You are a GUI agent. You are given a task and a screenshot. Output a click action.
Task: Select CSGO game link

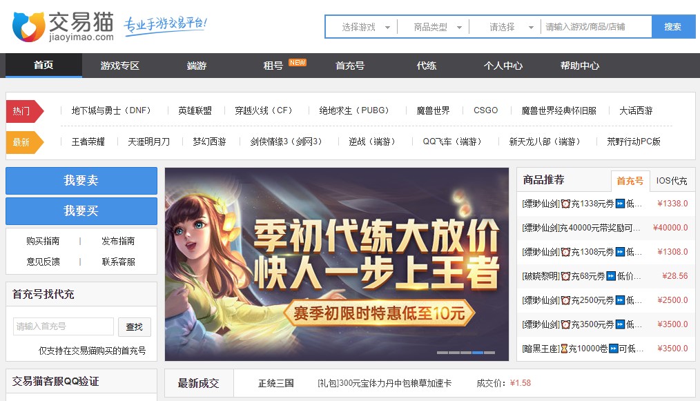point(486,110)
